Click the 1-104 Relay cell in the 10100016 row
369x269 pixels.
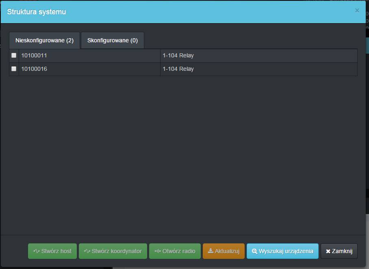258,69
